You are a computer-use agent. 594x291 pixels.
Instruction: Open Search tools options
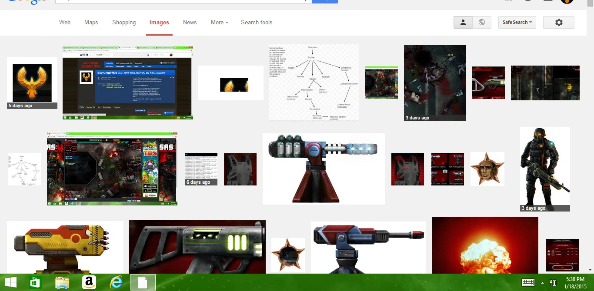[257, 23]
